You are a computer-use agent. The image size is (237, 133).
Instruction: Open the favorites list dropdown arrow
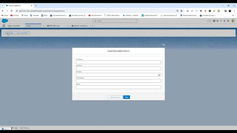coord(210,21)
